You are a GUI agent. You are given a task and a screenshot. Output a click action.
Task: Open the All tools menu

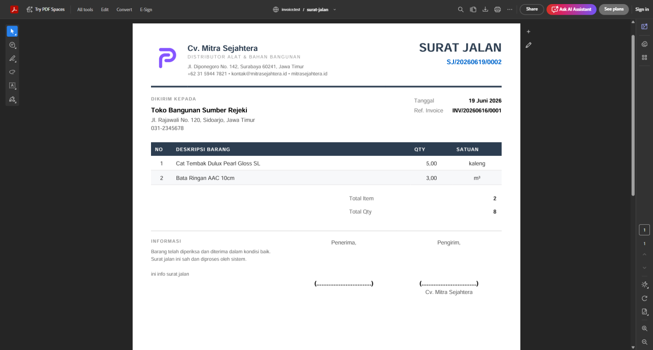(x=85, y=9)
